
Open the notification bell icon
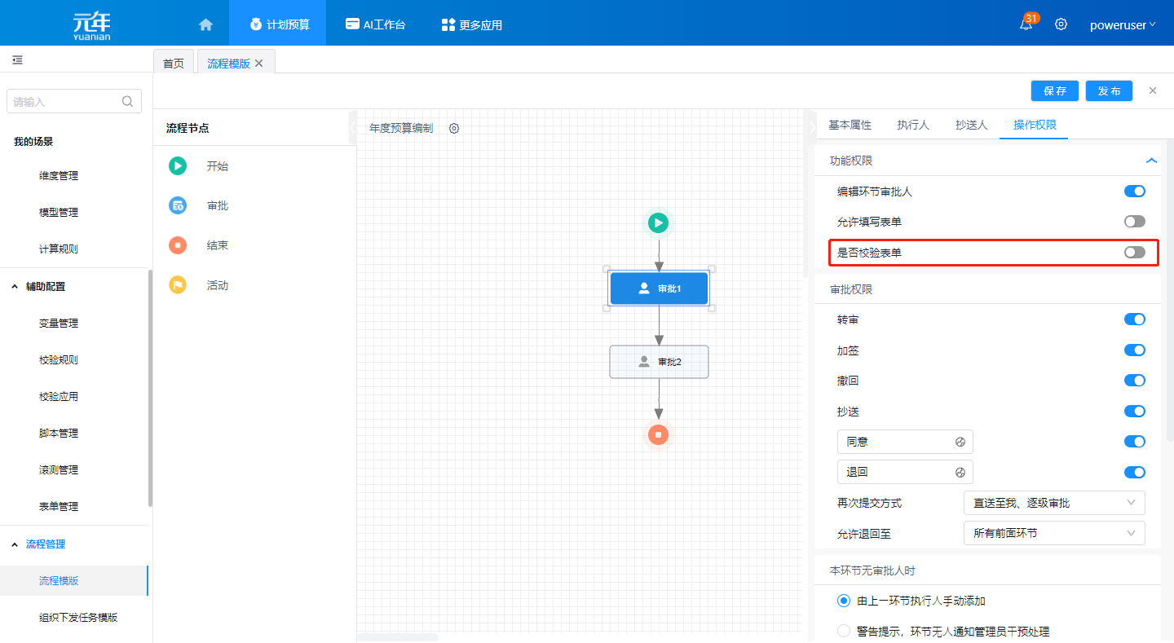pos(1026,24)
